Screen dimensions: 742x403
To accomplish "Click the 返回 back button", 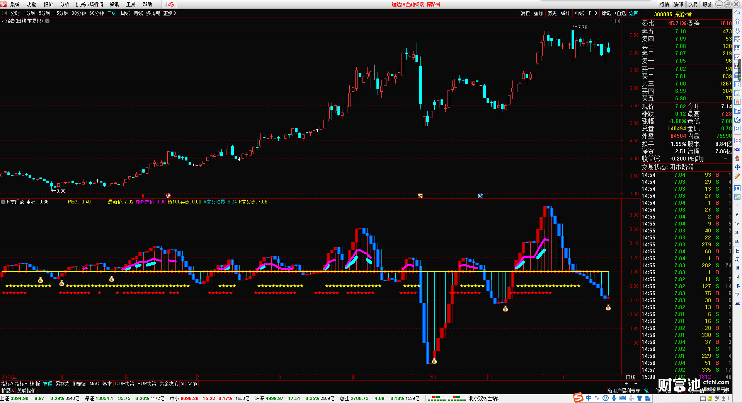I will (x=634, y=13).
